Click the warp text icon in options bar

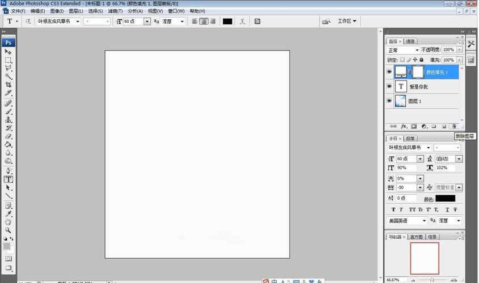243,22
